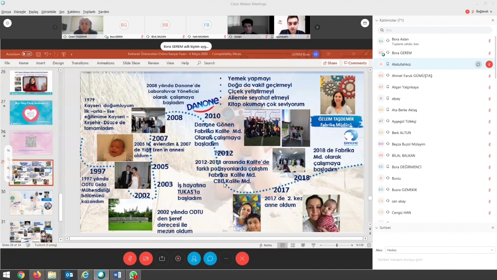The image size is (497, 280).
Task: Open Firefox from taskbar
Action: point(37,275)
